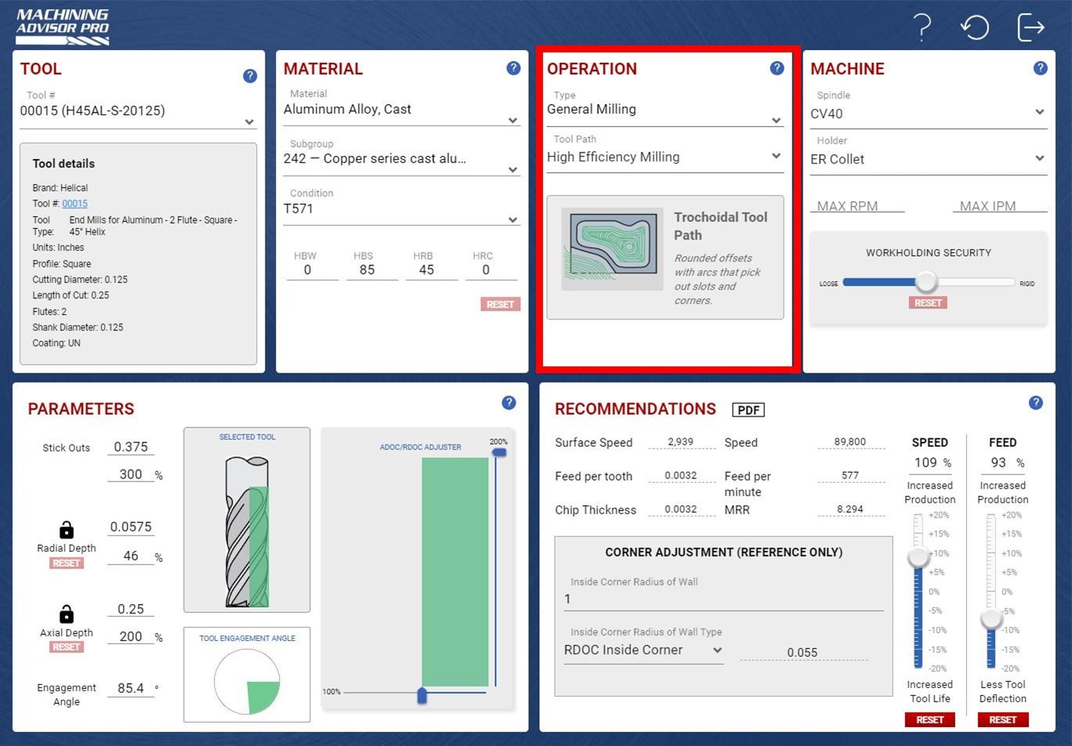Click the ADOC vertical adjuster handle at 200%

point(498,452)
